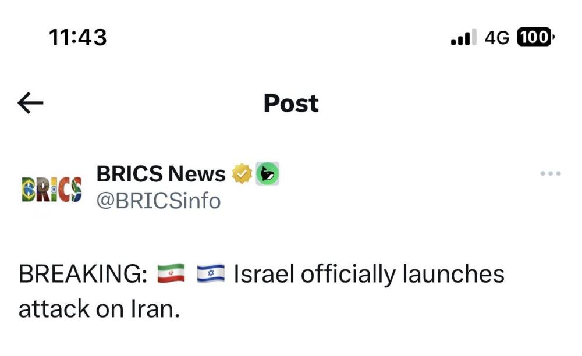Tap the battery 100 indicator
Image resolution: width=582 pixels, height=356 pixels.
(535, 38)
